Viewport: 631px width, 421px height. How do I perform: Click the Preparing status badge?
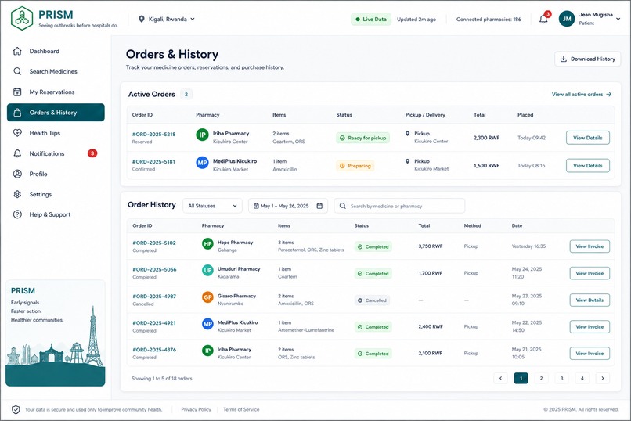pos(355,166)
